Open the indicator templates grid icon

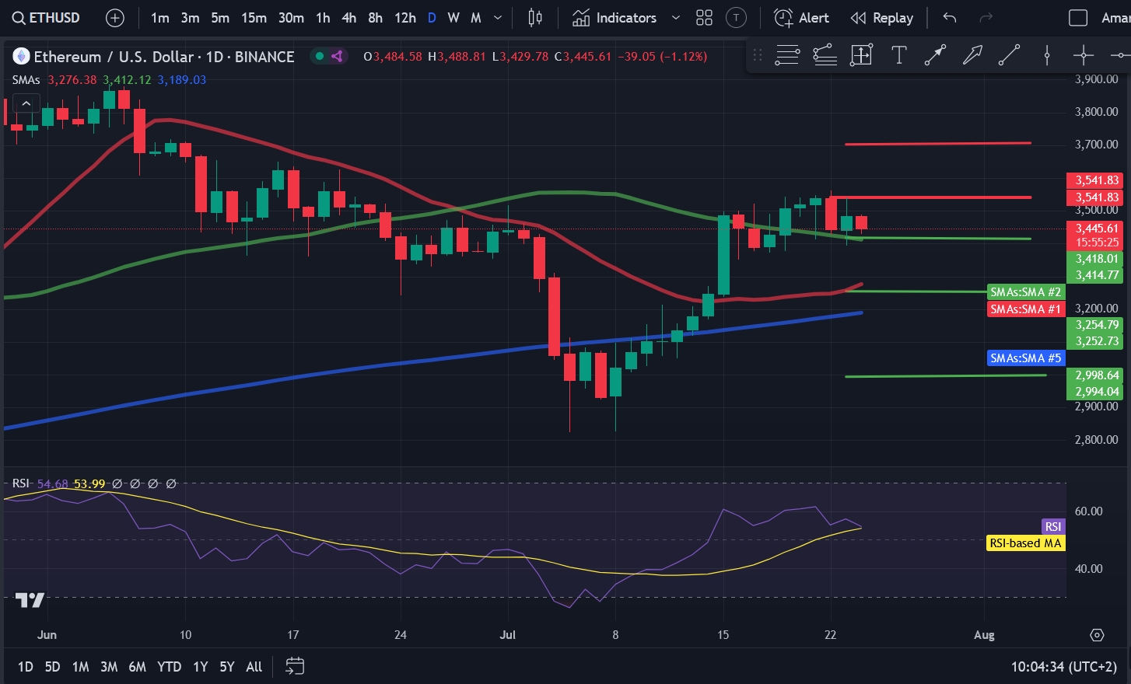[x=704, y=18]
